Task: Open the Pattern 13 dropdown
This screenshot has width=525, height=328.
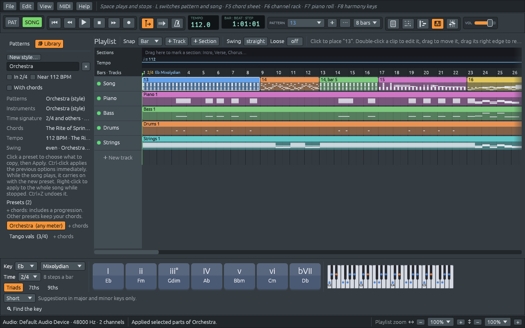Action: tap(306, 23)
